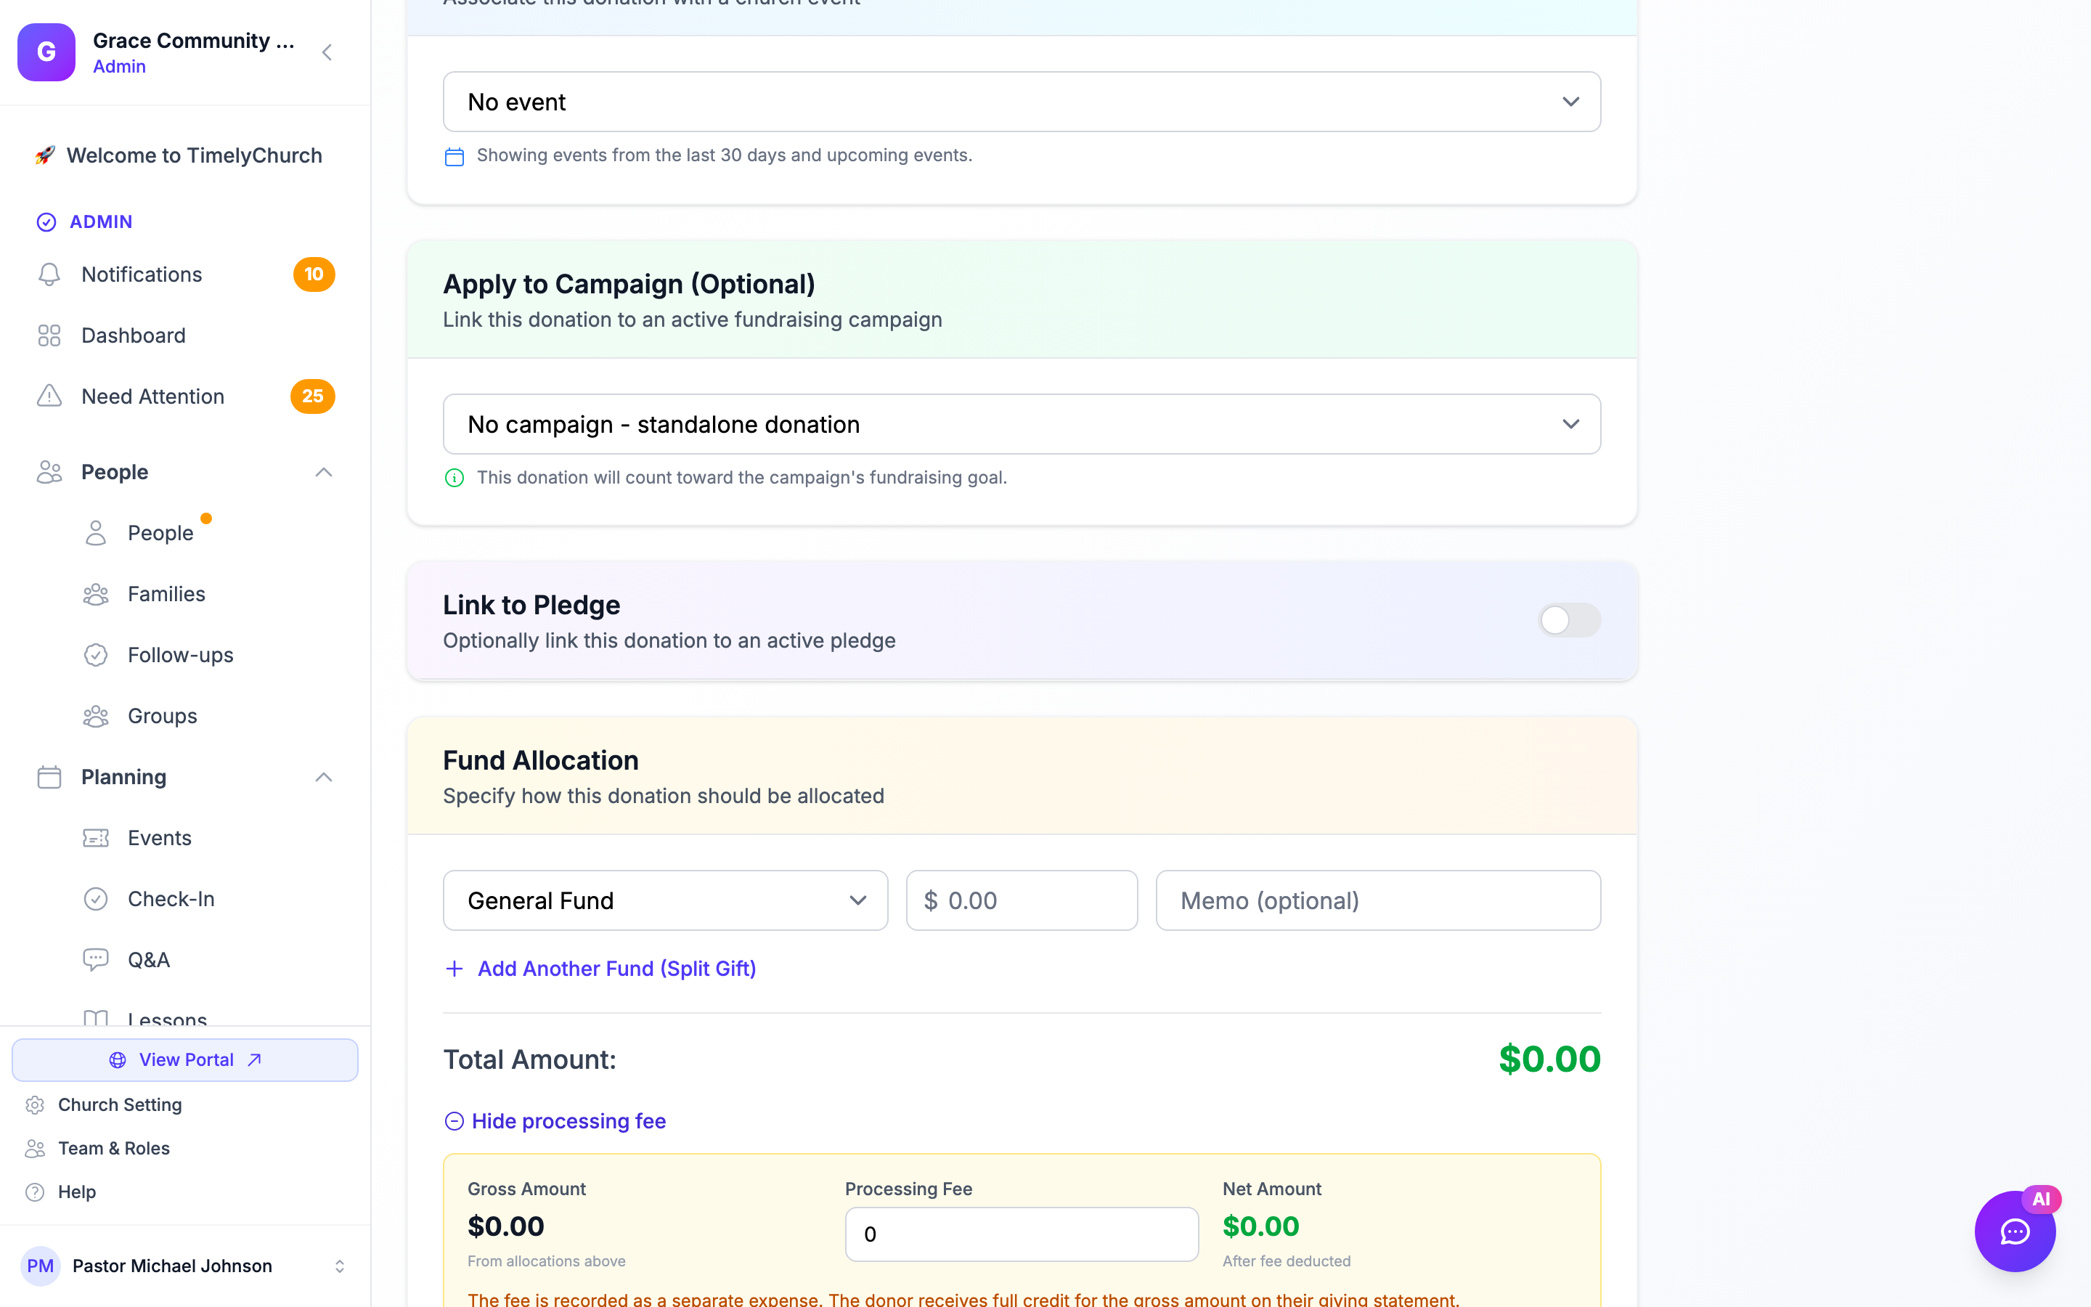Click the Planning calendar icon
The height and width of the screenshot is (1307, 2091).
[49, 777]
